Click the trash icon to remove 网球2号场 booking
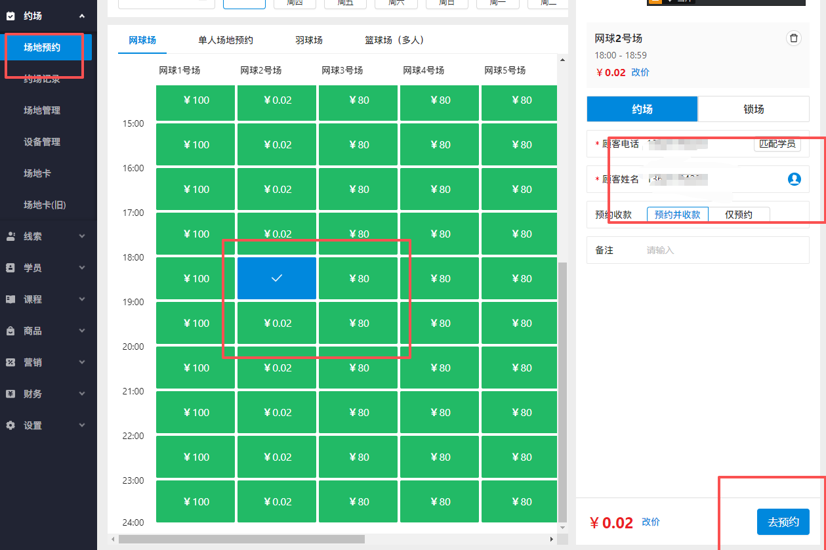Viewport: 826px width, 550px height. 794,38
